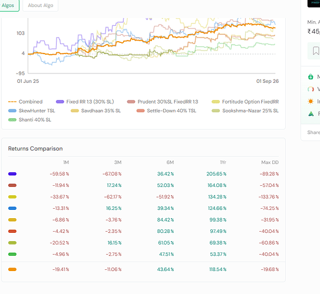Image resolution: width=320 pixels, height=294 pixels.
Task: Click the green lock icon in sidebar
Action: click(311, 77)
